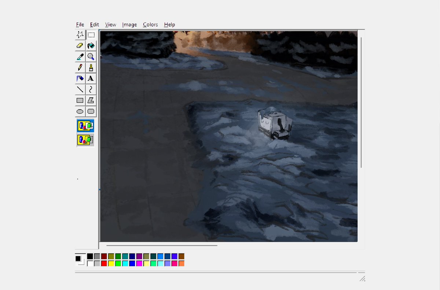This screenshot has width=440, height=290.
Task: Click the foreground/background color indicator box
Action: tap(80, 260)
